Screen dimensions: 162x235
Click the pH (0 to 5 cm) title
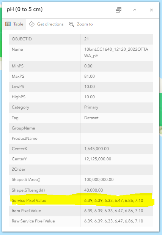pos(25,9)
